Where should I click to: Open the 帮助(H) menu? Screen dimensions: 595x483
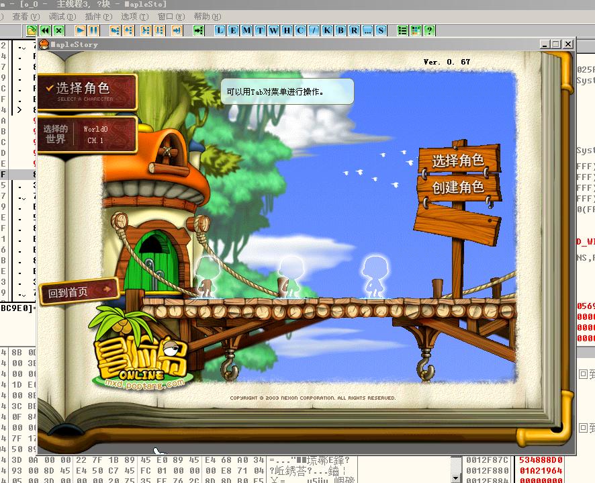[208, 17]
